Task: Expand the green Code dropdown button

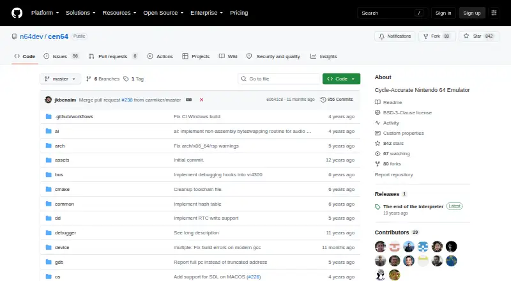Action: click(341, 79)
